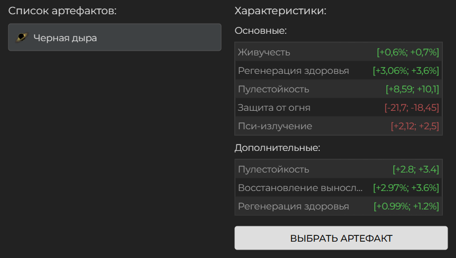This screenshot has width=456, height=258.
Task: Select "Регенерация здоровья" label under Дополнительные
Action: point(293,206)
